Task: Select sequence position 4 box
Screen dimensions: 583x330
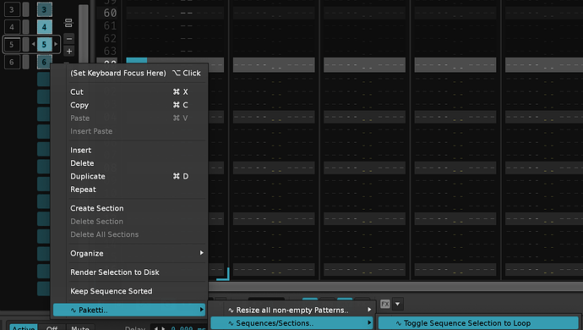Action: 12,27
